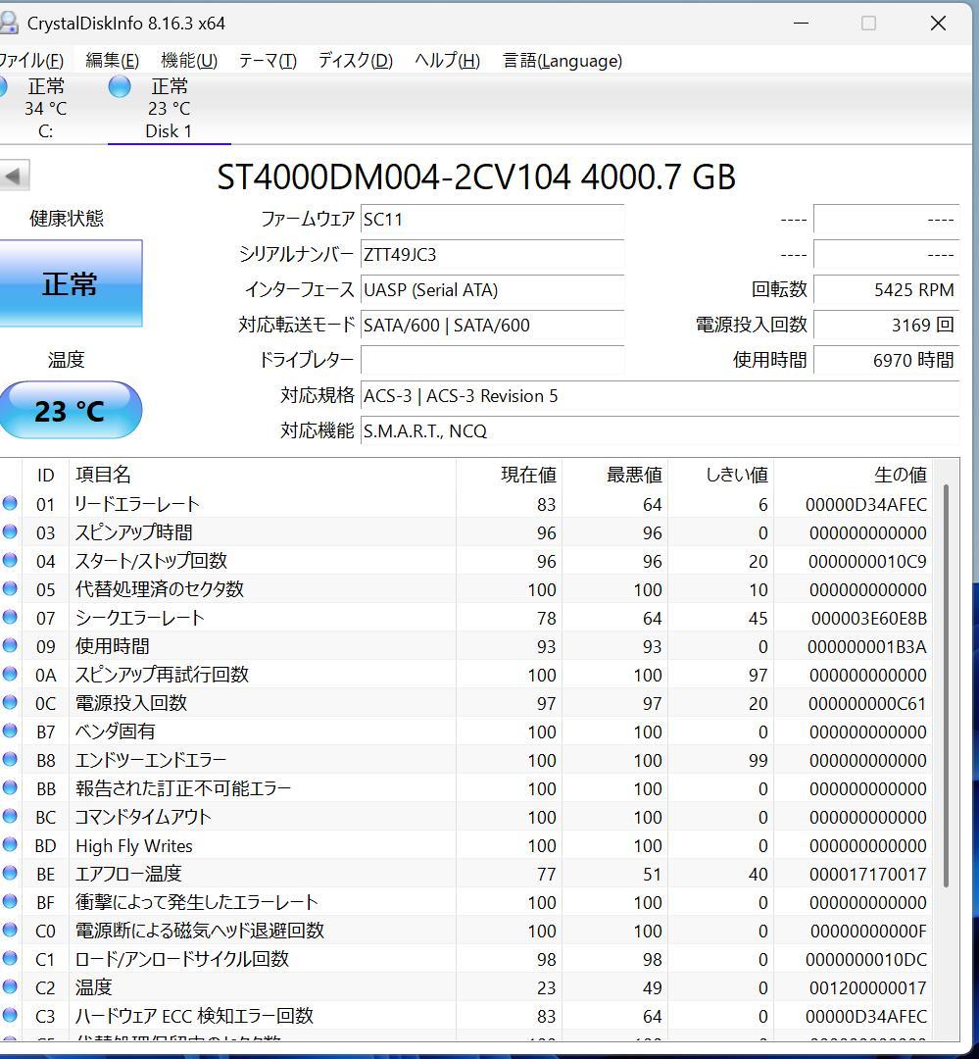Click status orb for High Fly Writes row
The width and height of the screenshot is (979, 1059).
(10, 844)
